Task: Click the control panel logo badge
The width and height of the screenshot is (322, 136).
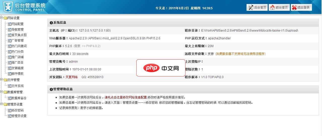Action: coord(8,7)
